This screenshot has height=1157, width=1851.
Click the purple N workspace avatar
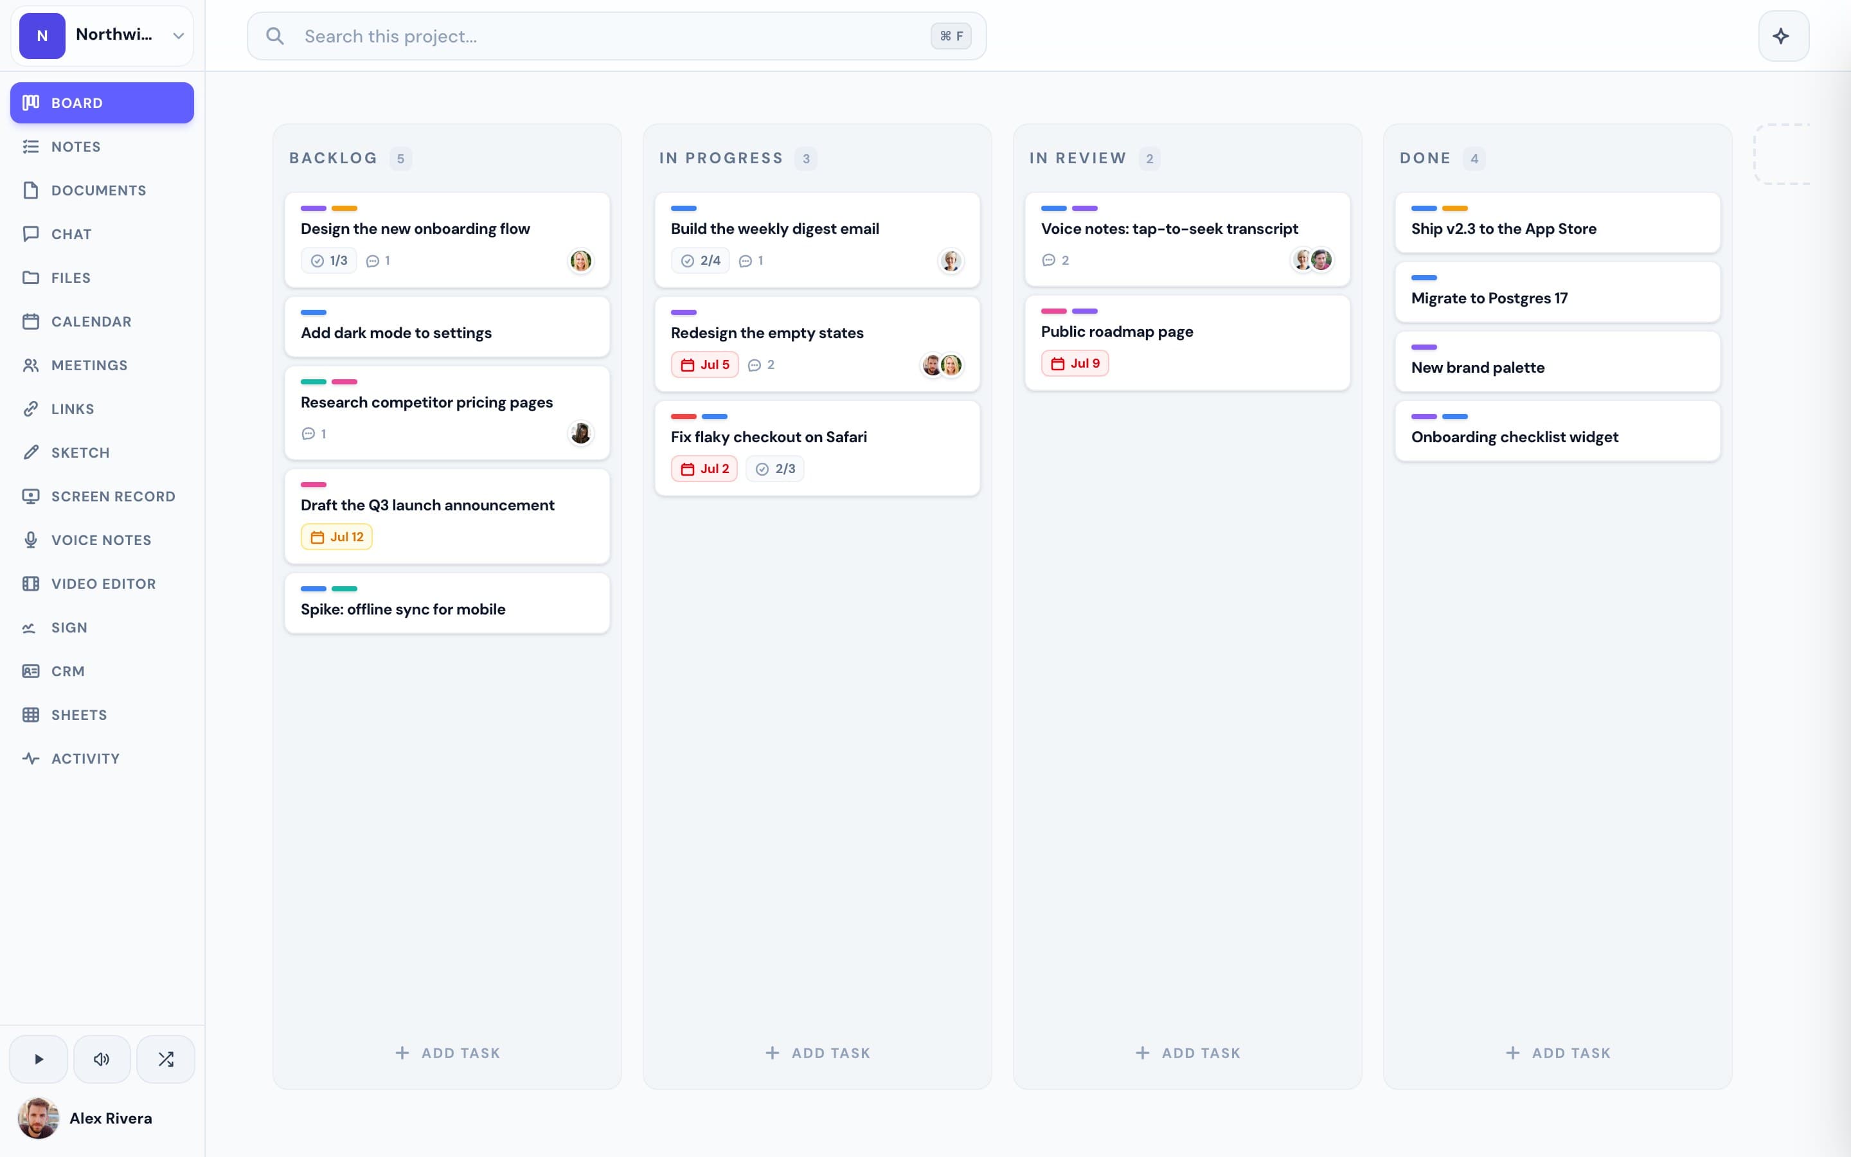click(x=42, y=35)
